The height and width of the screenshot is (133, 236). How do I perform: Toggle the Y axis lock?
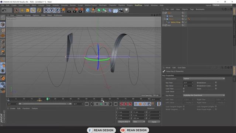point(52,10)
